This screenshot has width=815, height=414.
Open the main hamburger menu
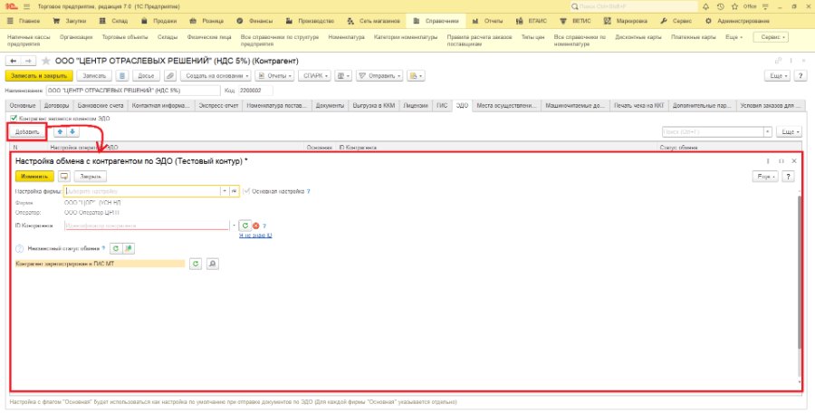tap(27, 6)
